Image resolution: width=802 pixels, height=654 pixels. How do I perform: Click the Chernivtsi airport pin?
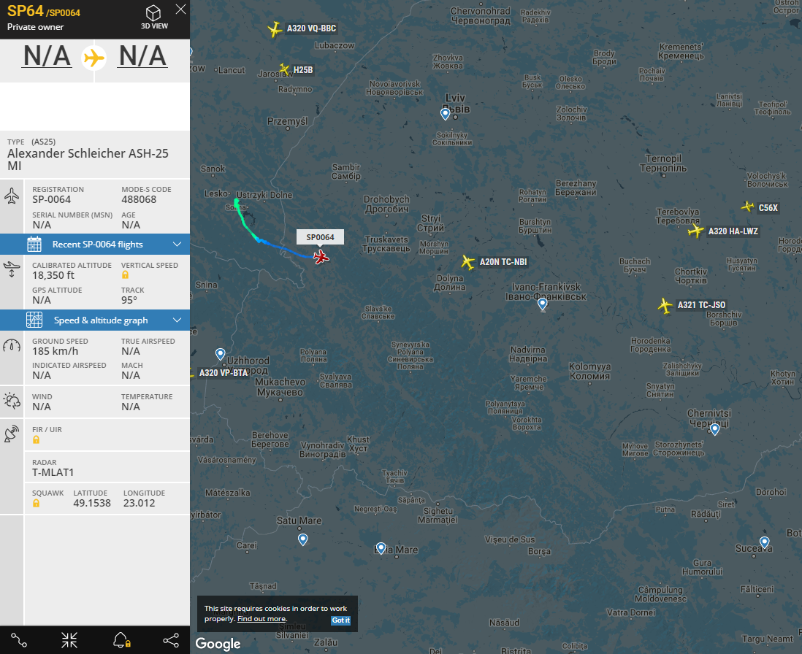(715, 429)
